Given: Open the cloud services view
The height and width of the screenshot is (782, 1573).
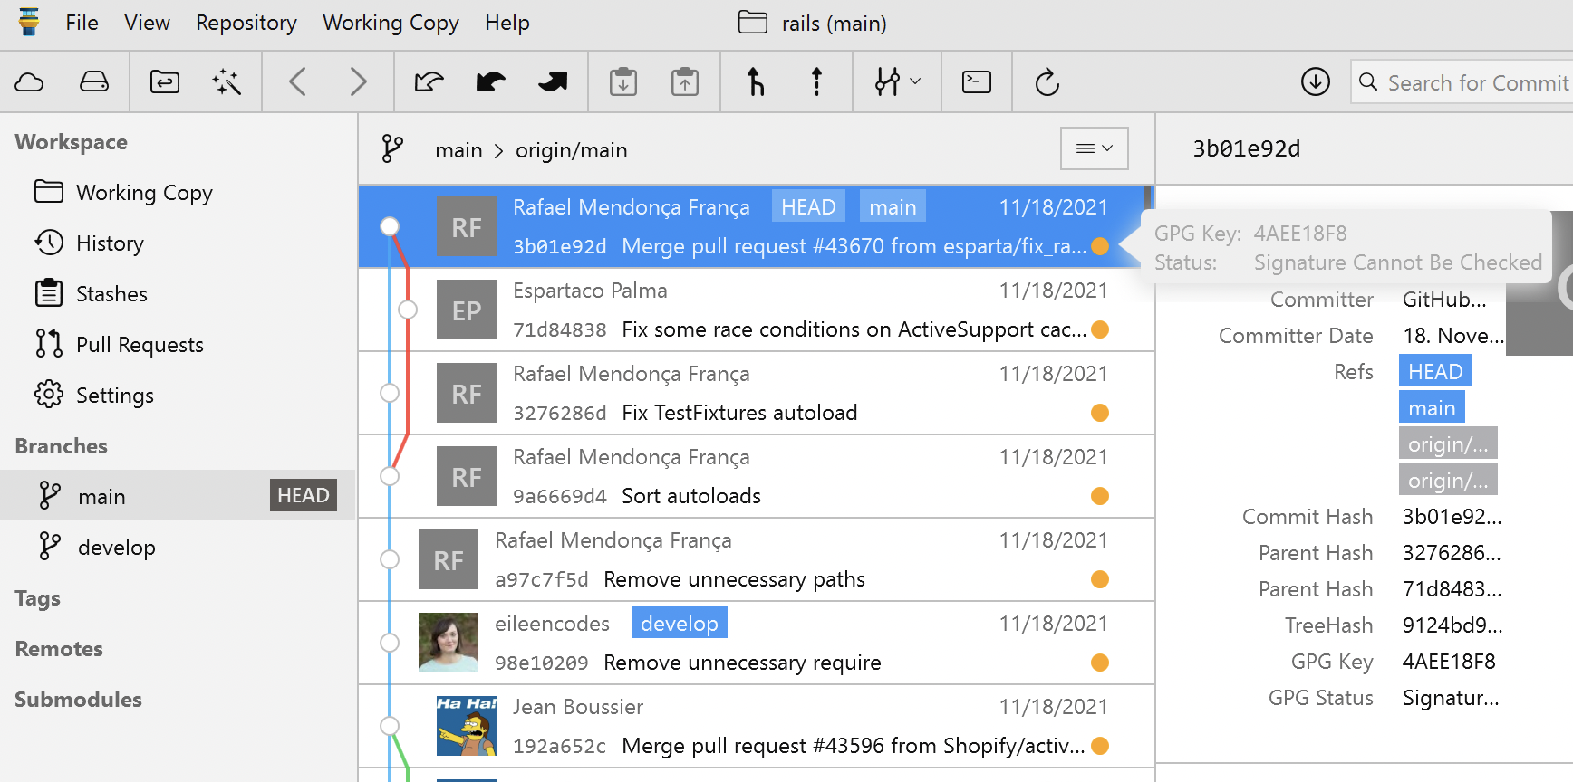Looking at the screenshot, I should [30, 82].
